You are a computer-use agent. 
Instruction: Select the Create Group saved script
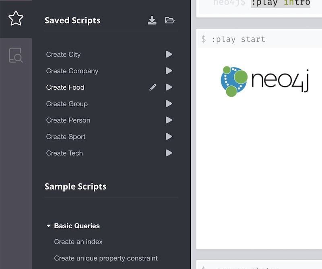pos(67,104)
